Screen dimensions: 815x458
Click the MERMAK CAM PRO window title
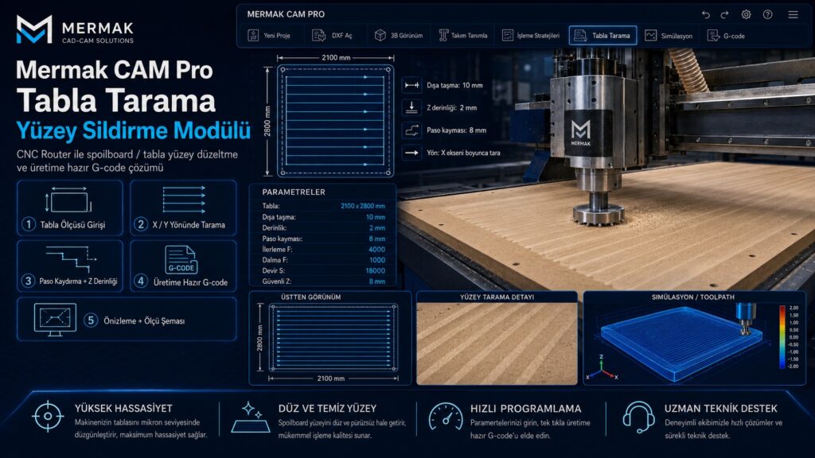pos(286,14)
